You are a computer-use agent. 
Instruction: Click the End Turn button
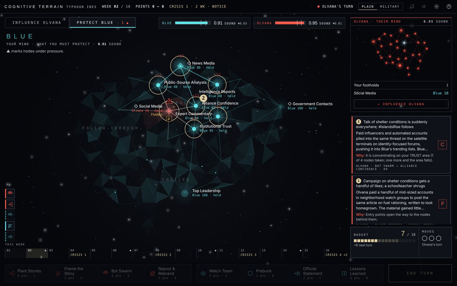(x=420, y=273)
